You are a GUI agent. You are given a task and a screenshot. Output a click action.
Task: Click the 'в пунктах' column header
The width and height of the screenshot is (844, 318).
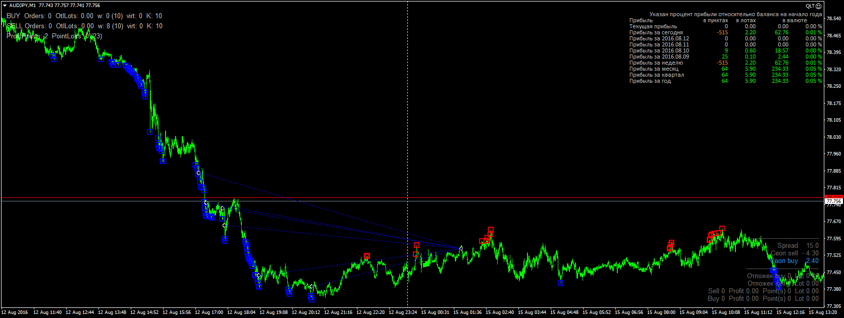716,20
